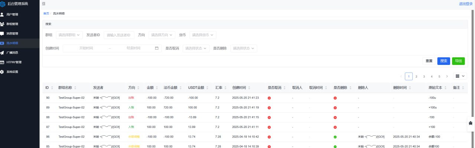The image size is (475, 148).
Task: Click the calendar icon in date range
Action: [x=157, y=48]
